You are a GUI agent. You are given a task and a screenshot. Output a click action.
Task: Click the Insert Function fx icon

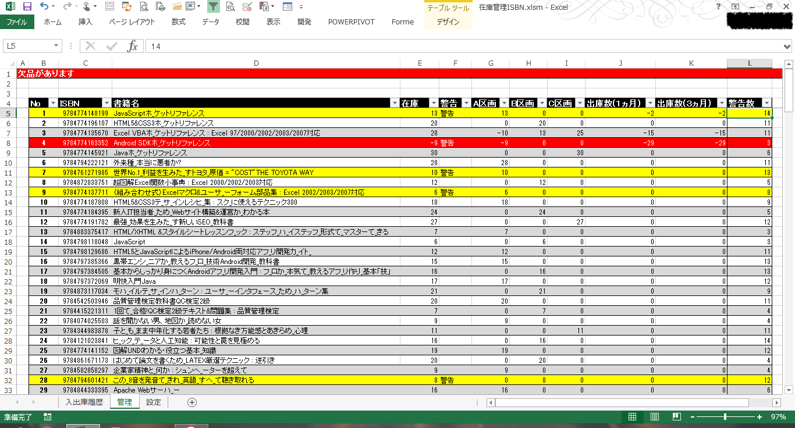[133, 47]
